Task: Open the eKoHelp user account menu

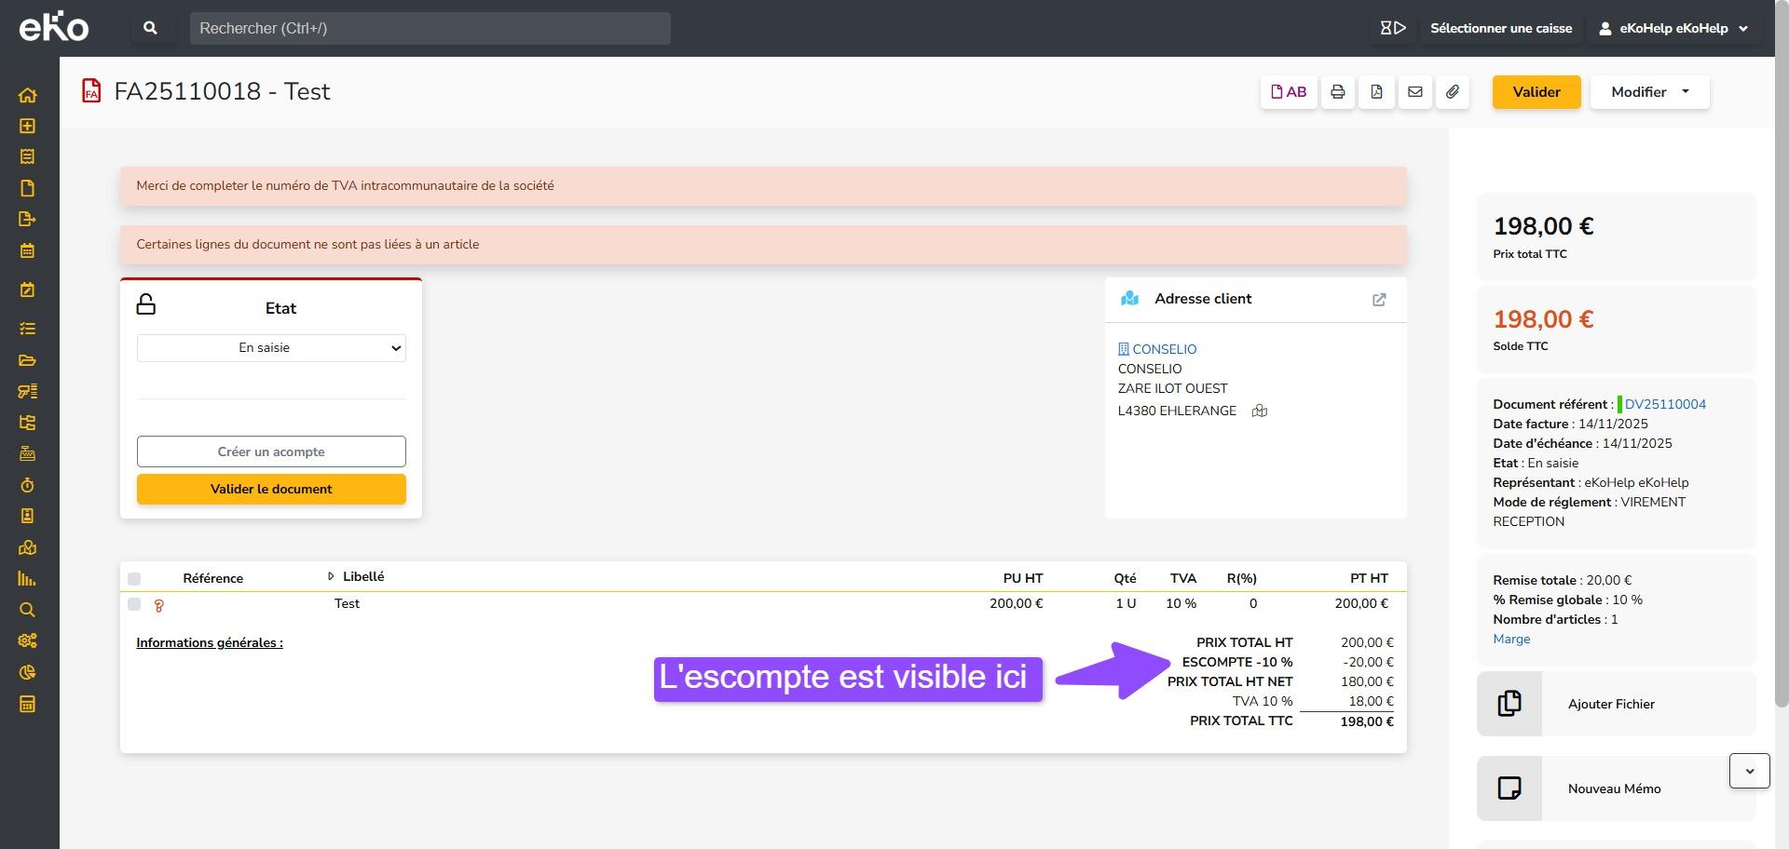Action: (x=1673, y=28)
